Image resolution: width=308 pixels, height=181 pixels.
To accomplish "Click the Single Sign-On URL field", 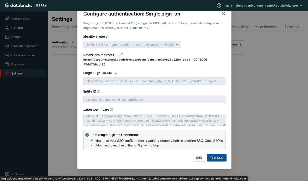I will 154,81.
